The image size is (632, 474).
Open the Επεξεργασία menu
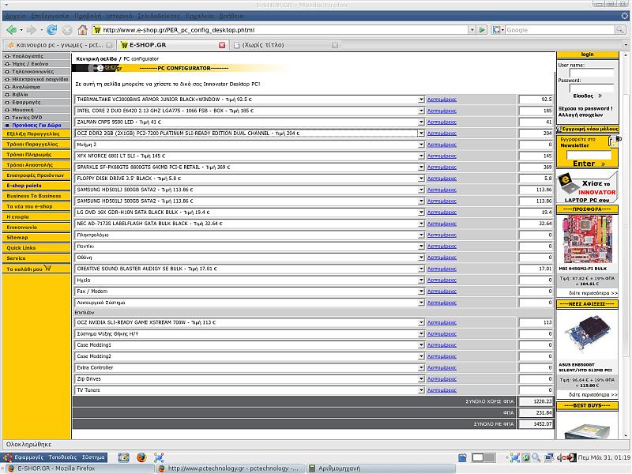tap(50, 16)
